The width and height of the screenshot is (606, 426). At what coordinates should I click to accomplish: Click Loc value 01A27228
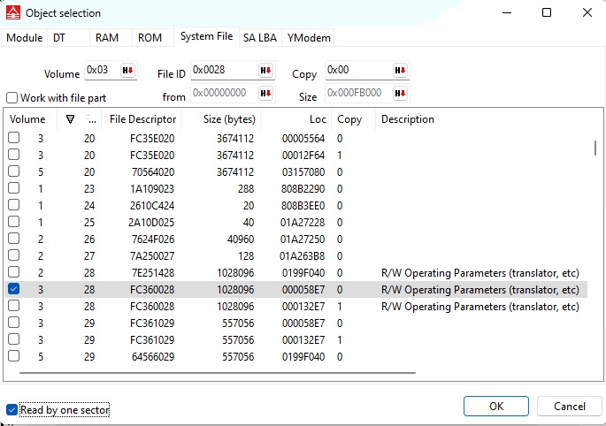tap(303, 223)
